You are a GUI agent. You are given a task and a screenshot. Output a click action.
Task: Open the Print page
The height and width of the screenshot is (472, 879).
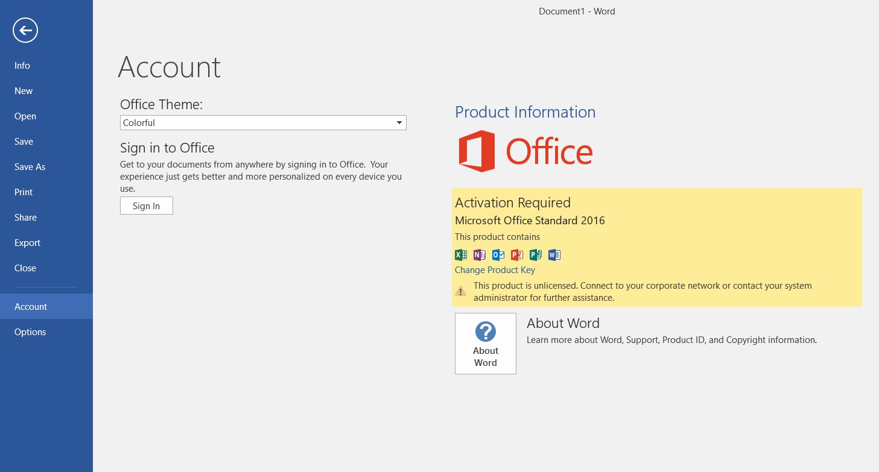click(x=24, y=192)
